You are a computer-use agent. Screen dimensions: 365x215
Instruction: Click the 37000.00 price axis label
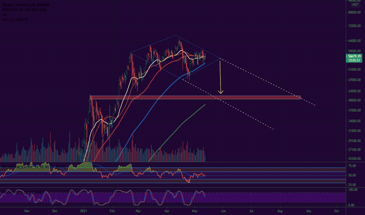click(x=354, y=110)
